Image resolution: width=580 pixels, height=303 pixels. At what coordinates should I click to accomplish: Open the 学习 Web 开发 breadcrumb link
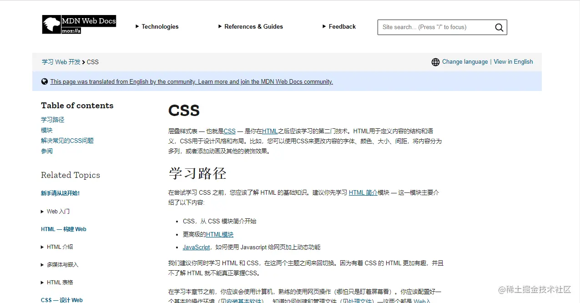61,62
